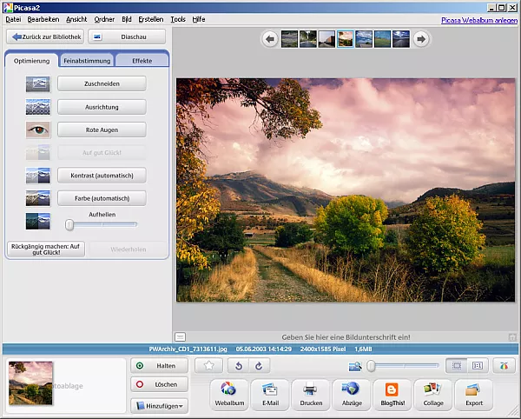This screenshot has height=419, width=521.
Task: Click the Webalbum upload icon
Action: tap(228, 393)
